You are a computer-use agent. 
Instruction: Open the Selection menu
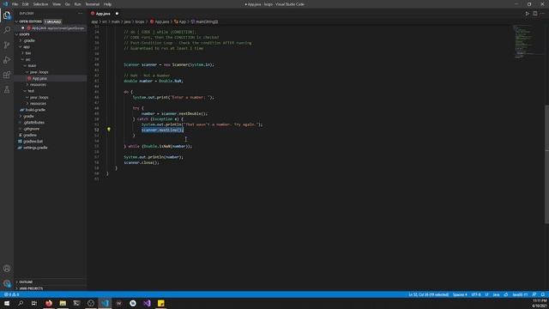[x=40, y=4]
